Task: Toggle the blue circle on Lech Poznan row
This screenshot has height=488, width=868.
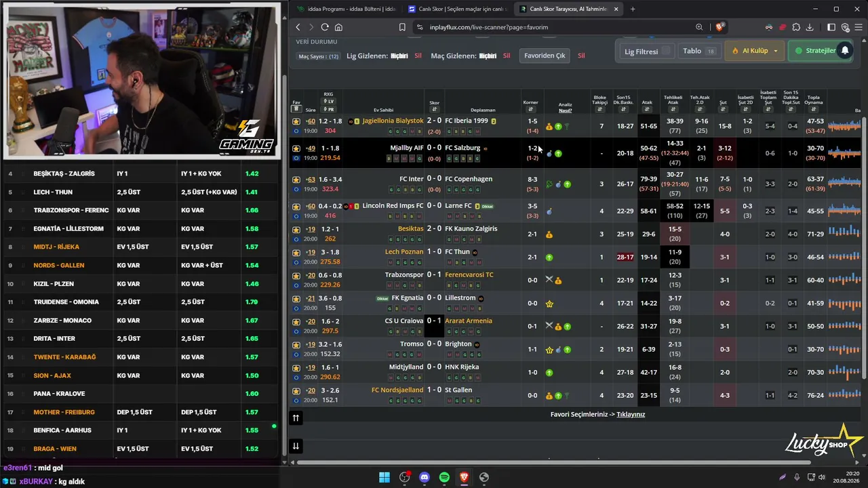Action: [296, 262]
